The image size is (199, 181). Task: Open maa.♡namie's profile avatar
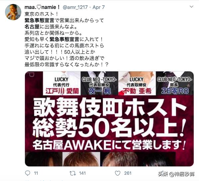tap(13, 12)
